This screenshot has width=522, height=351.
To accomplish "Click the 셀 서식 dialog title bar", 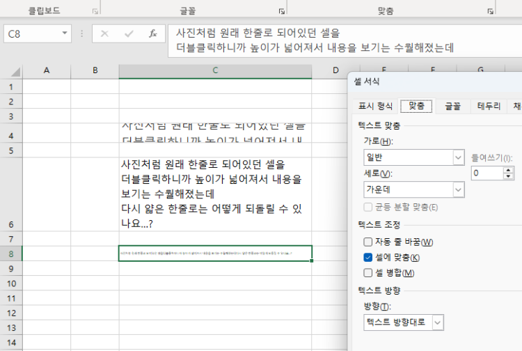I will (435, 81).
